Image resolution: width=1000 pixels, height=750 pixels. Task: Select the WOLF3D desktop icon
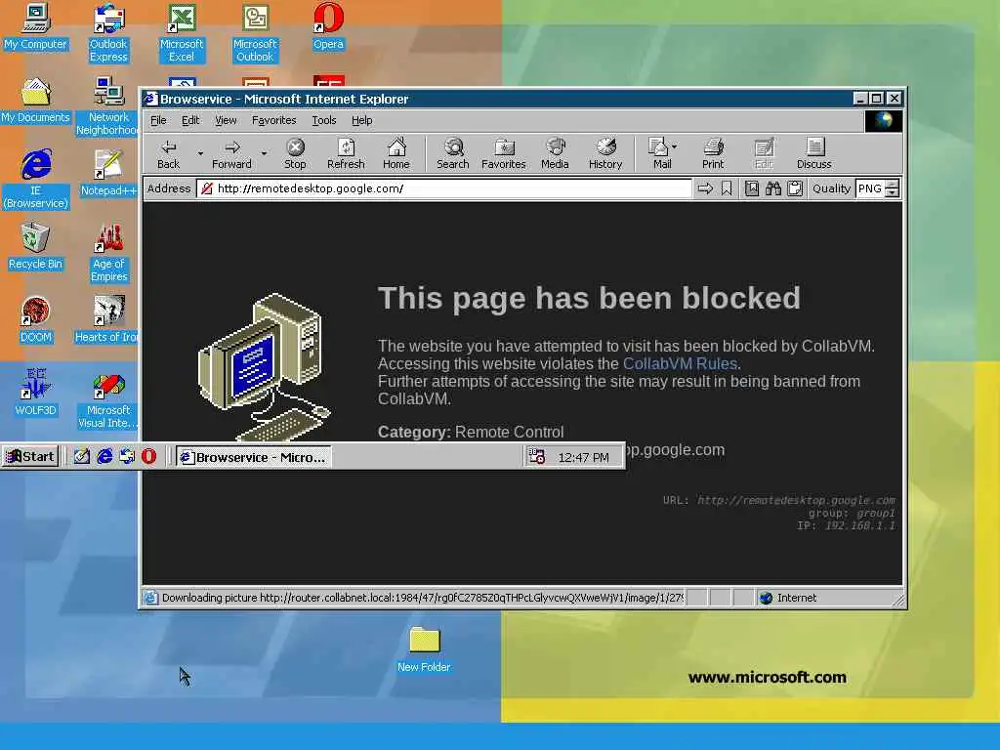[x=35, y=394]
